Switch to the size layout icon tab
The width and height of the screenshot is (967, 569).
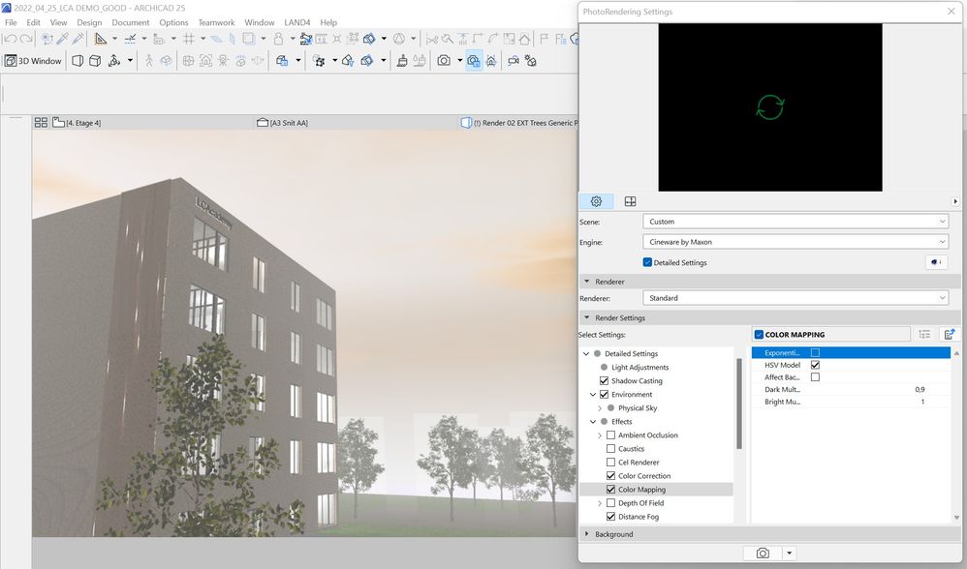point(630,201)
